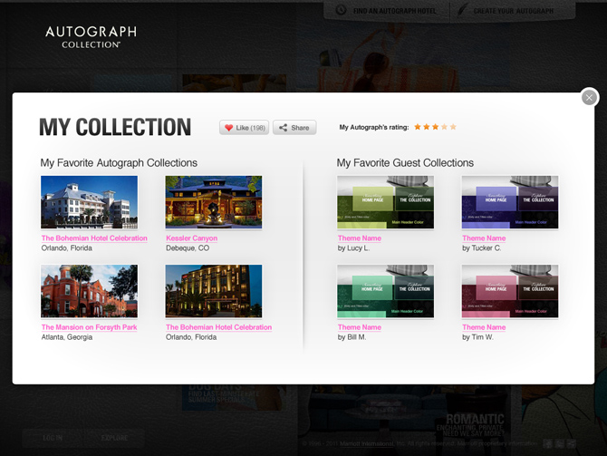Select the first rating star
The image size is (607, 456).
pos(418,127)
